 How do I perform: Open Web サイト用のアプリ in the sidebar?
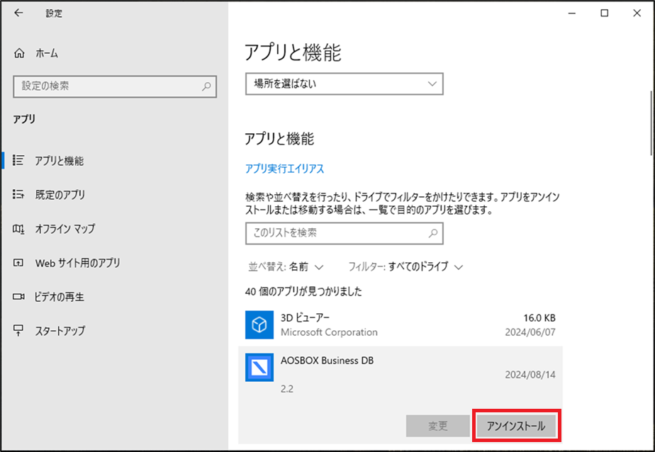coord(78,263)
